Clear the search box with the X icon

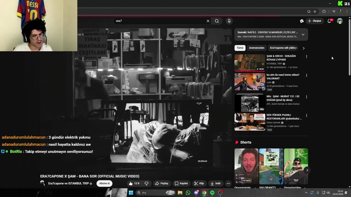click(x=208, y=21)
